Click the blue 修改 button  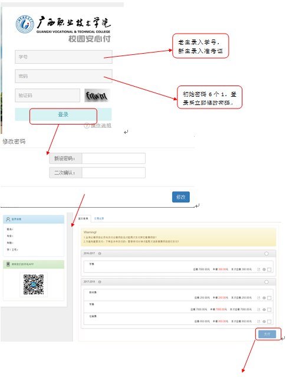[x=181, y=197]
